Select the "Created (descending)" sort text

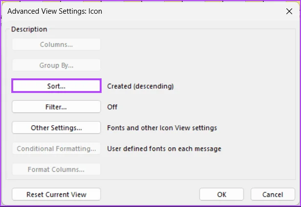(x=140, y=86)
